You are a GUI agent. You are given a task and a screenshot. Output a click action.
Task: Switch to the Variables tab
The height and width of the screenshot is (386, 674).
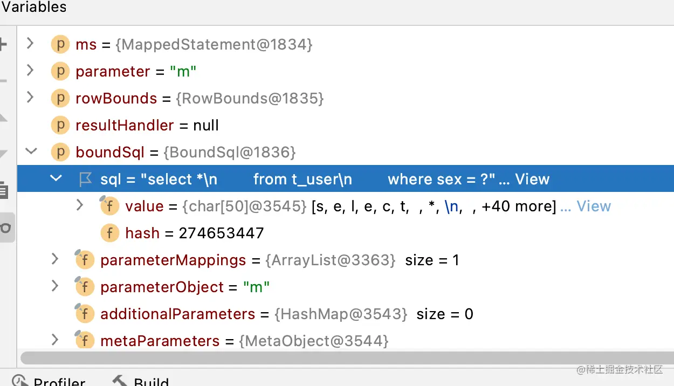(x=33, y=7)
